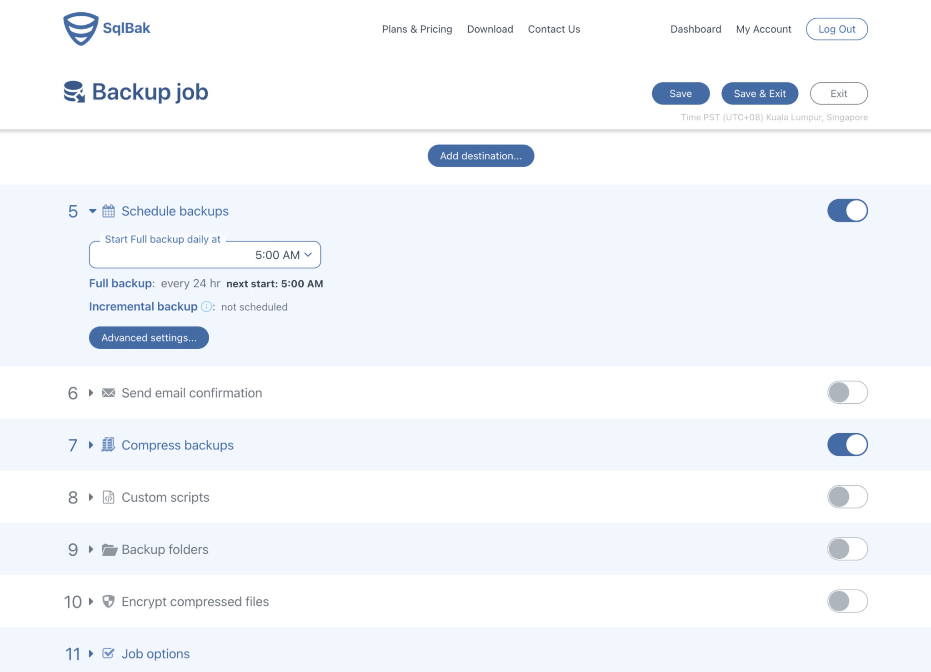Click the calendar icon beside Schedule backups
The width and height of the screenshot is (931, 672).
coord(108,211)
